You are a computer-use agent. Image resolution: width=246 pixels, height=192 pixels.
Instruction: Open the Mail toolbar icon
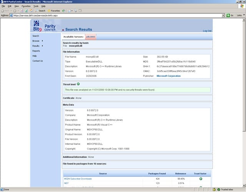pyautogui.click(x=70, y=11)
